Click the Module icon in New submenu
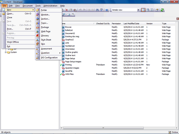 (37, 15)
